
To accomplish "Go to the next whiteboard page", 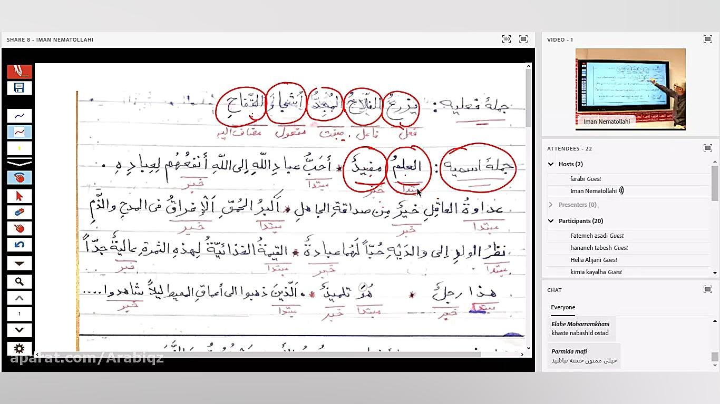I will pyautogui.click(x=20, y=330).
